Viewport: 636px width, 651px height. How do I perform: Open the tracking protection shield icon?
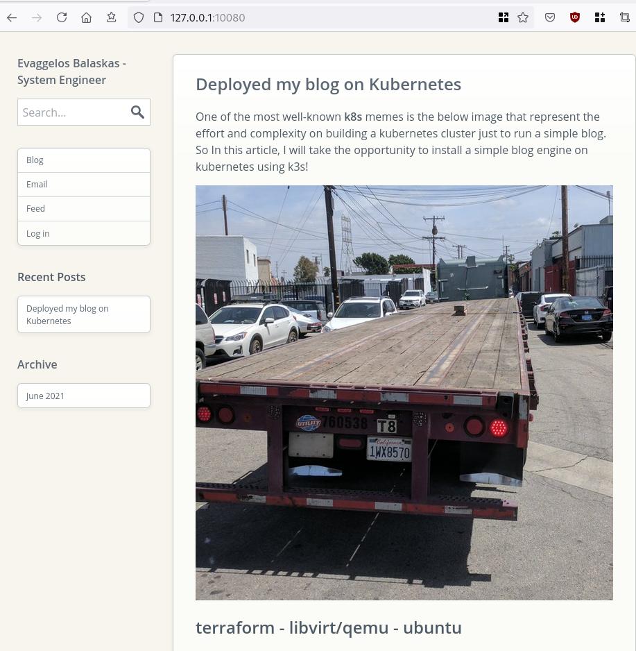point(139,17)
